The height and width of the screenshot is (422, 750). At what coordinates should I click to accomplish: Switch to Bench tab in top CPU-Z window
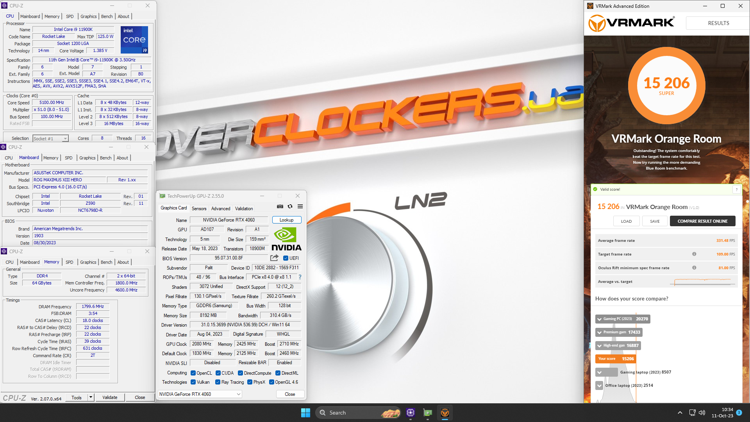107,16
